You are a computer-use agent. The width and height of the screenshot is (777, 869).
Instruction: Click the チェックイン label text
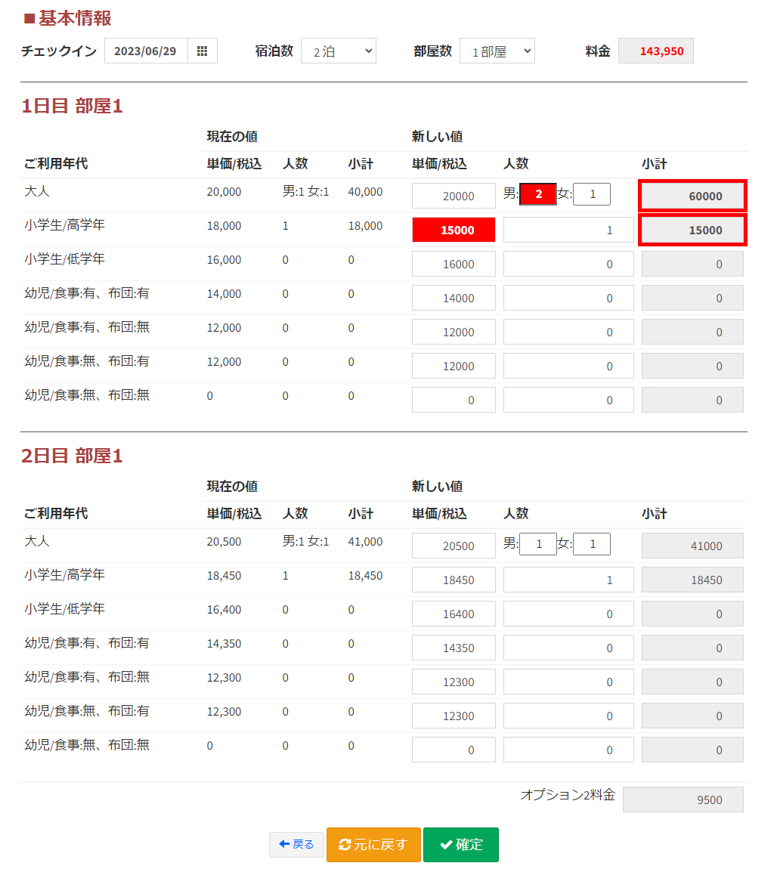pyautogui.click(x=59, y=51)
